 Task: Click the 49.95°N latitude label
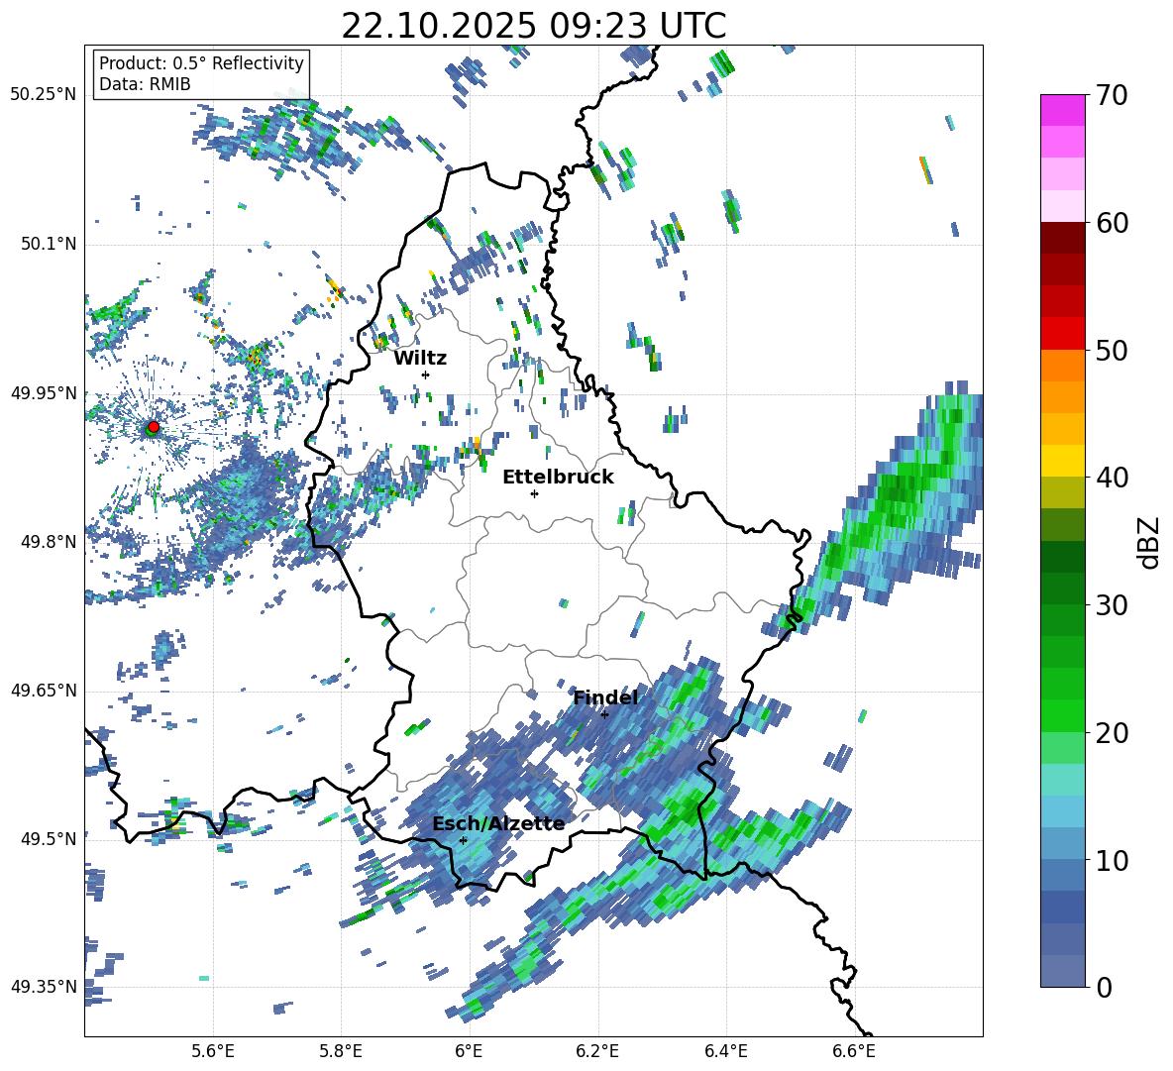(x=44, y=392)
